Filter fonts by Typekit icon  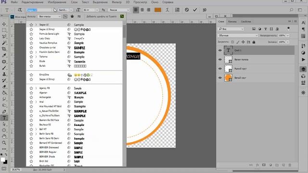[65, 16]
